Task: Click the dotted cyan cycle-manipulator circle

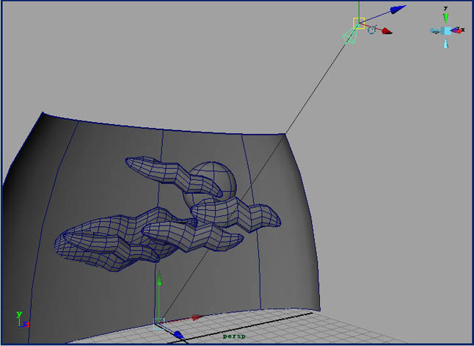Action: pyautogui.click(x=371, y=29)
